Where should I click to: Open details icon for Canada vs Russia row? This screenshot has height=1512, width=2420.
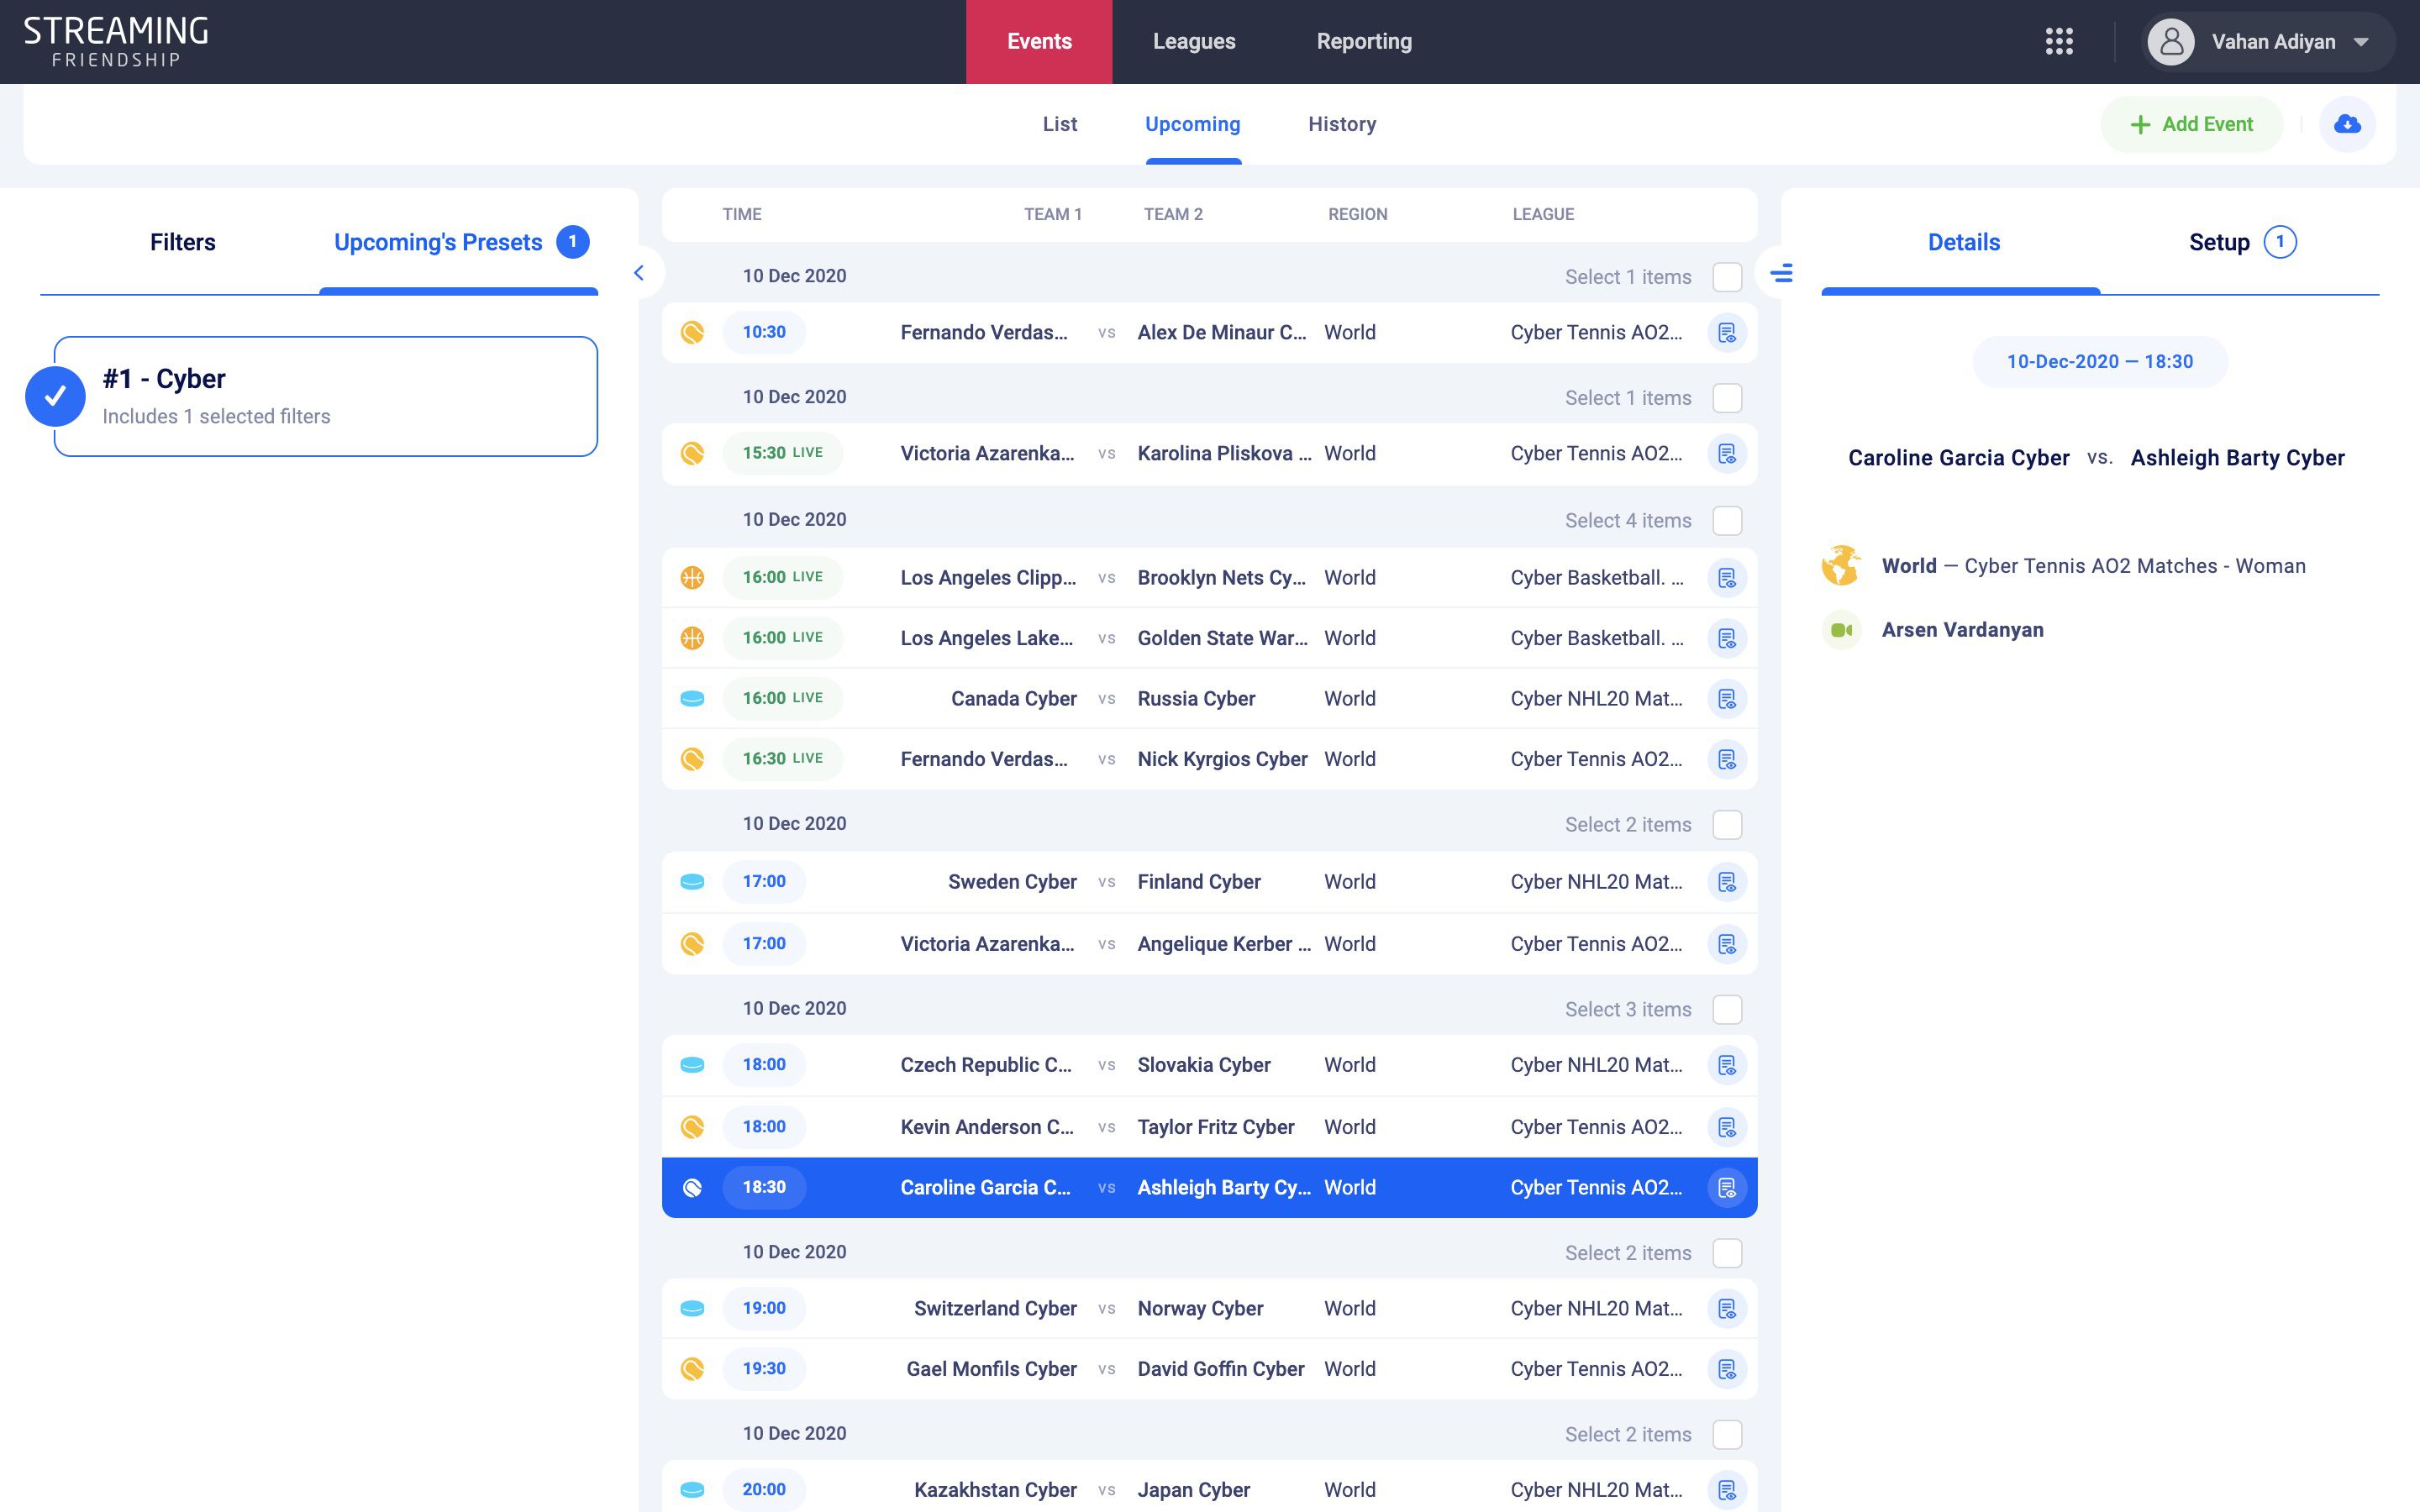point(1727,699)
